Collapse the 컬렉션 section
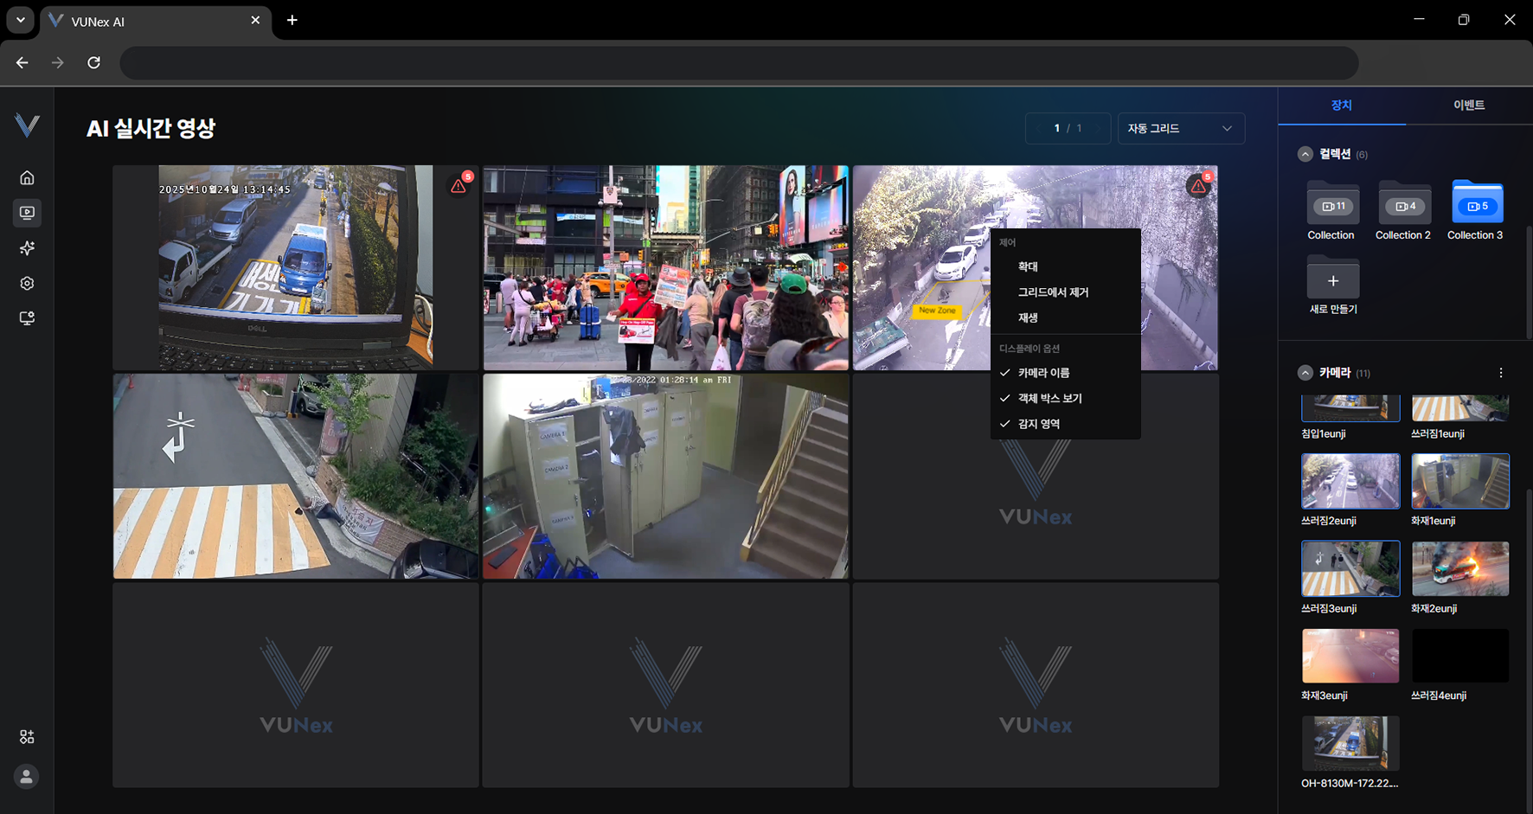The height and width of the screenshot is (814, 1533). click(x=1305, y=154)
